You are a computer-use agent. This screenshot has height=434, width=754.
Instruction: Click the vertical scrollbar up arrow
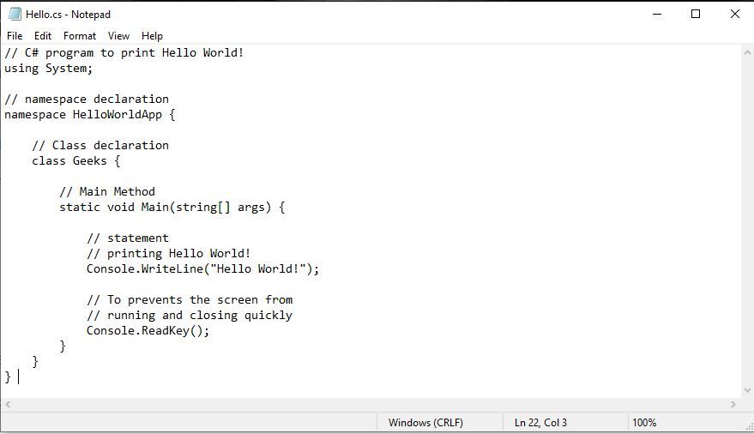pos(746,52)
